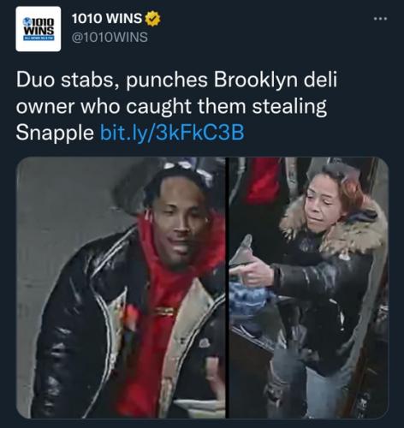
Task: Click the hand holding object in right image
Action: 254,271
